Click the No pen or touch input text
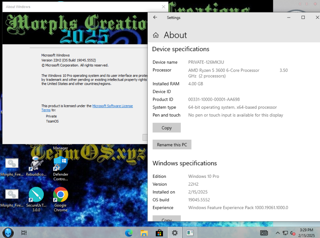This screenshot has height=238, width=320. [235, 115]
